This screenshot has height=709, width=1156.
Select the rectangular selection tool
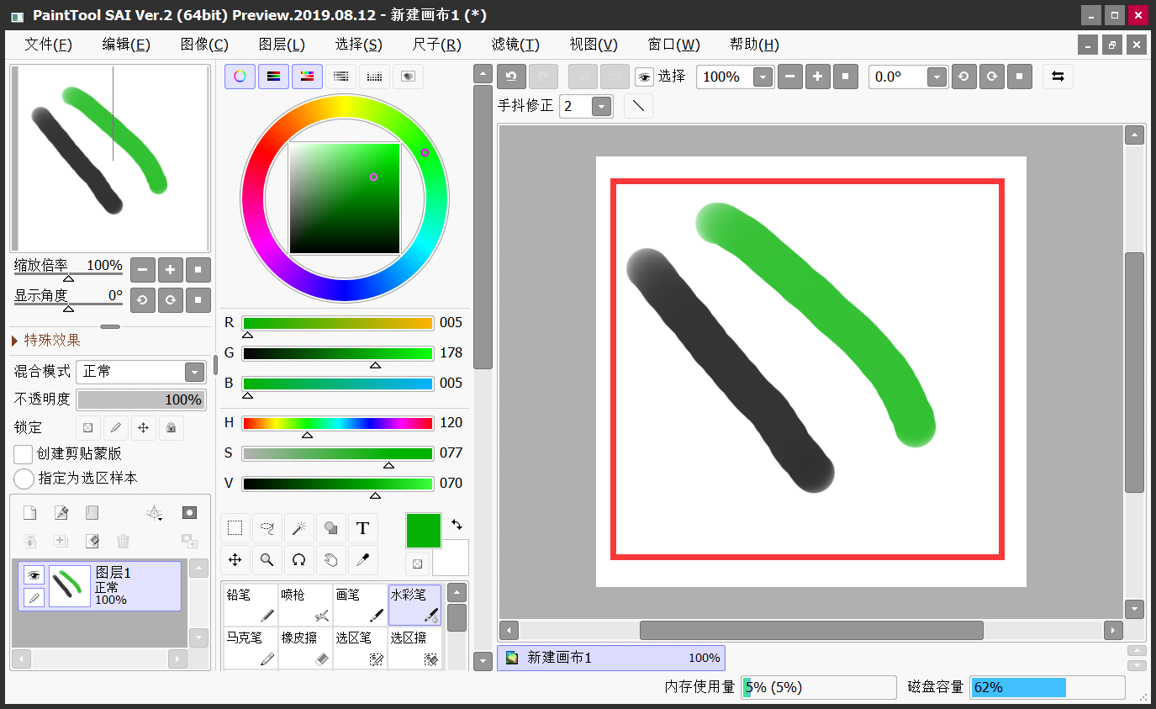coord(235,528)
